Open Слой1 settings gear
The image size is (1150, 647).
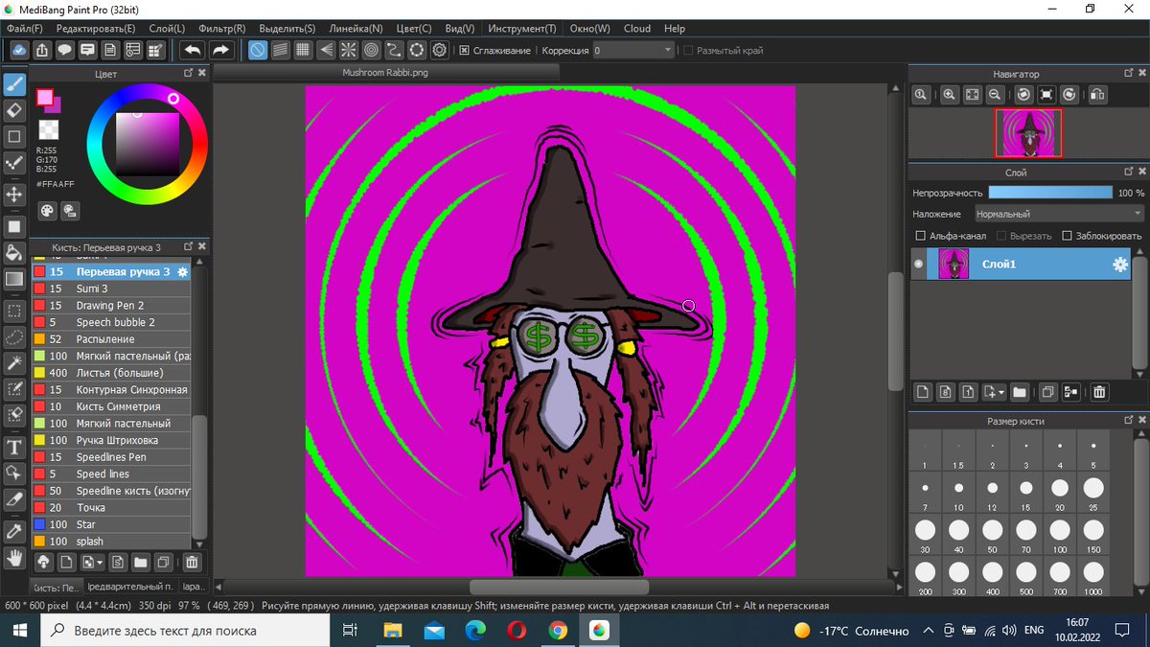point(1119,266)
